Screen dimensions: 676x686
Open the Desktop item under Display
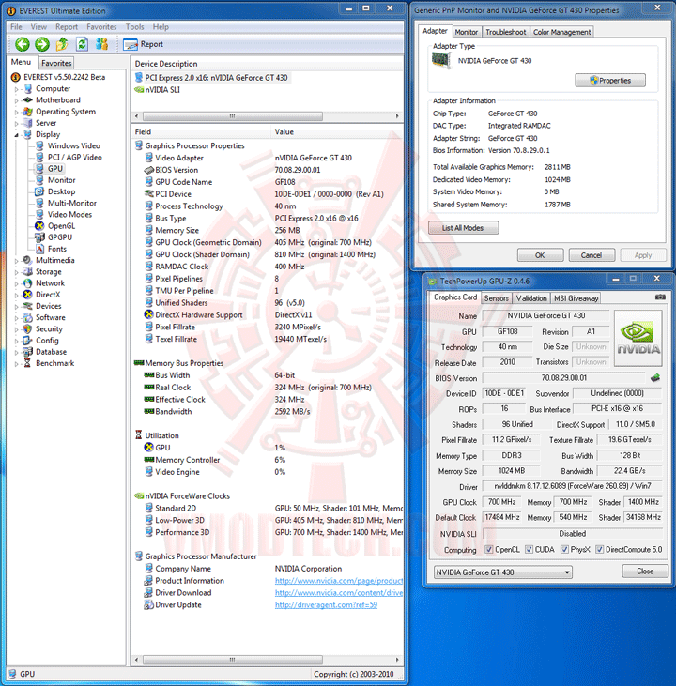(x=61, y=191)
